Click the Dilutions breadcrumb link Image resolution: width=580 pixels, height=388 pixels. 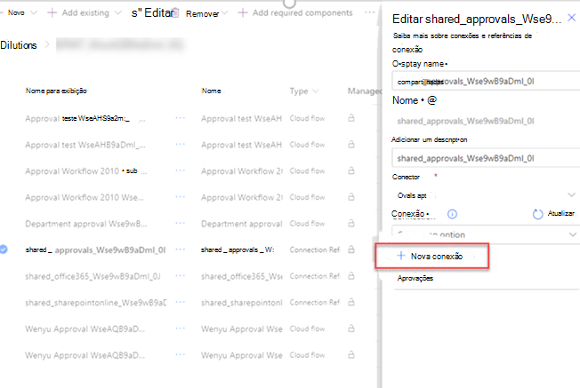[19, 45]
